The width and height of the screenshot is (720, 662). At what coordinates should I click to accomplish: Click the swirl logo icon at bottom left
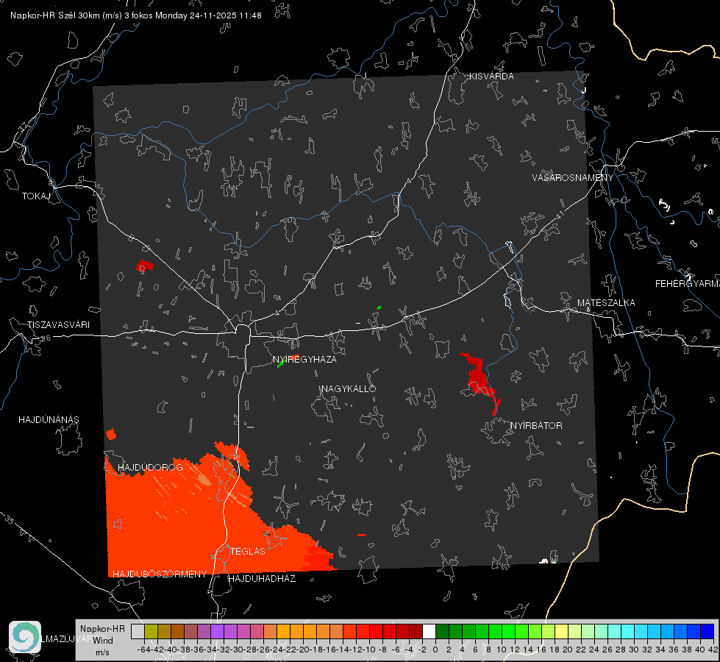click(x=25, y=637)
